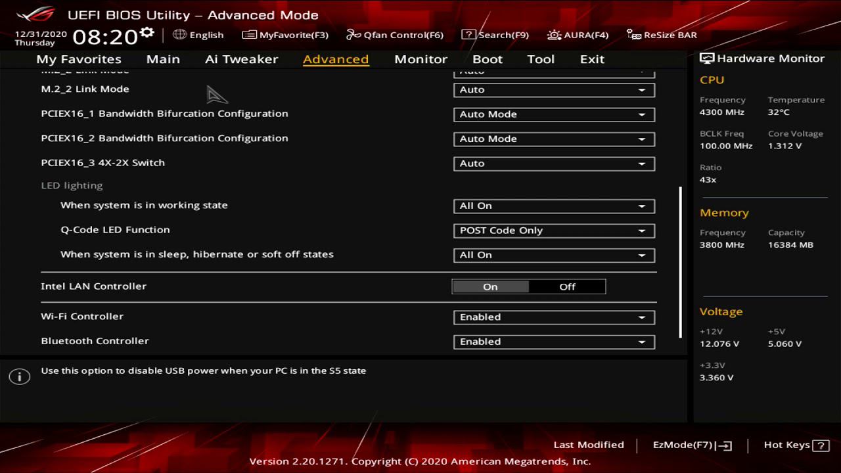This screenshot has width=841, height=473.
Task: Open Bluetooth Controller dropdown
Action: (554, 342)
